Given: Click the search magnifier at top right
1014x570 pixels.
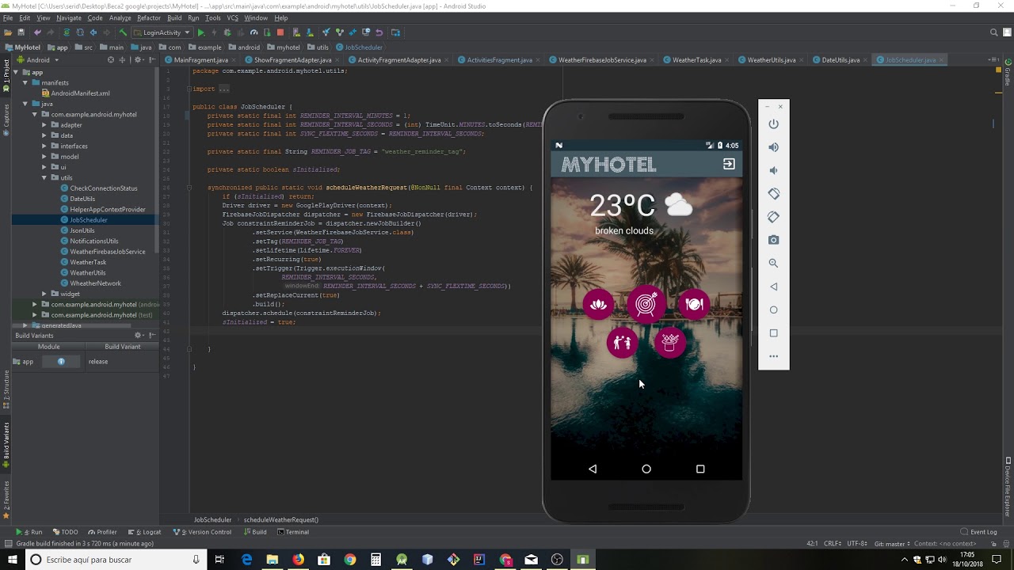Looking at the screenshot, I should 993,32.
